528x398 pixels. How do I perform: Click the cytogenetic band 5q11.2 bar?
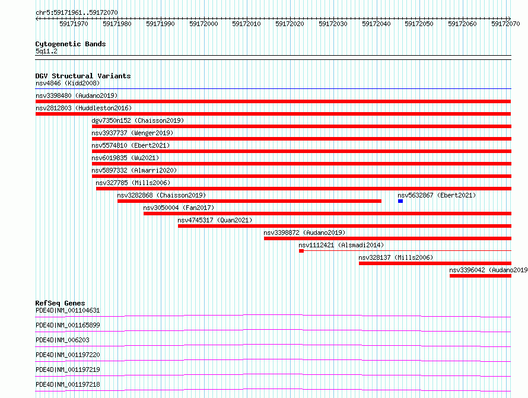pos(273,58)
